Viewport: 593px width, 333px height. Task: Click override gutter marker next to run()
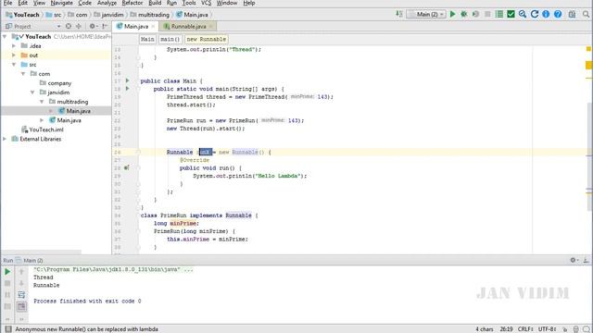coord(127,167)
